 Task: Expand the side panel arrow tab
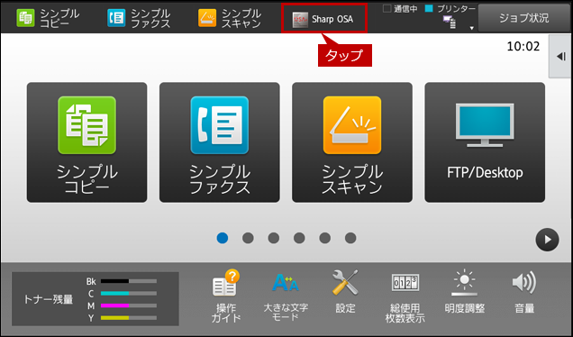[x=560, y=56]
